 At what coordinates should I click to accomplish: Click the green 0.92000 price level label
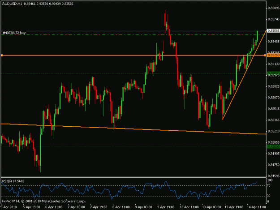[273, 146]
